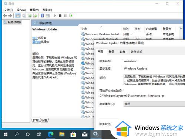Viewport: 185px width, 139px height.
Task: Open Cortana circle icon on taskbar
Action: click(28, 134)
